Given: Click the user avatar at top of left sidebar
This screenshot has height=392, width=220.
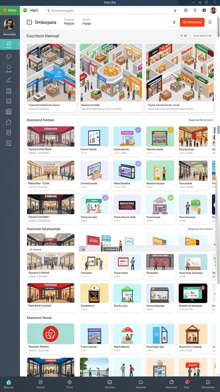Looking at the screenshot, I should (9, 24).
